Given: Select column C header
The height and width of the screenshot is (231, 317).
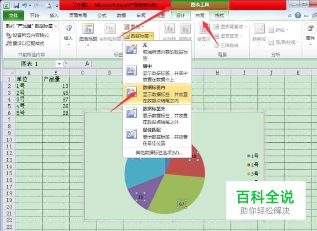Looking at the screenshot, I should tap(83, 72).
